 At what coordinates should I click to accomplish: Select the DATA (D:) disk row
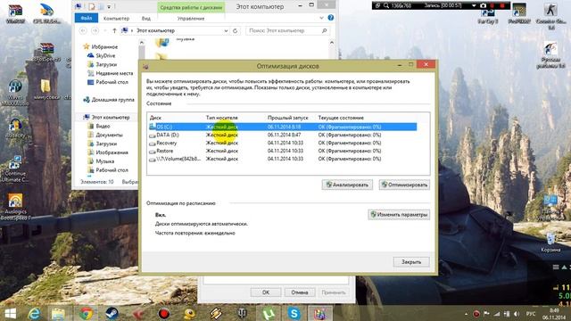pos(283,135)
